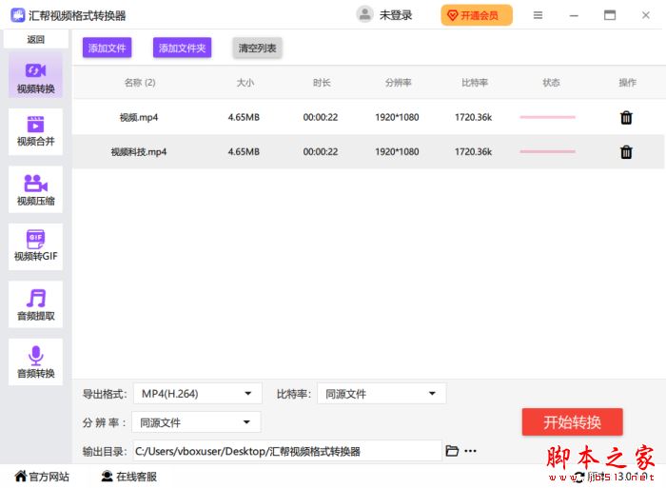Close the converter window
Screen dimensions: 666x488
(646, 15)
